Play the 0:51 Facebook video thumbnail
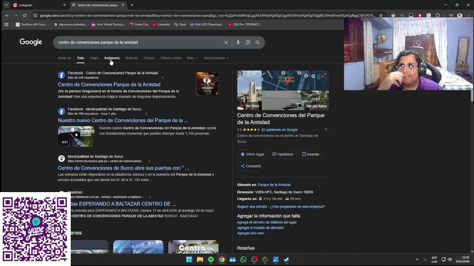Image resolution: width=474 pixels, height=266 pixels. 76,136
